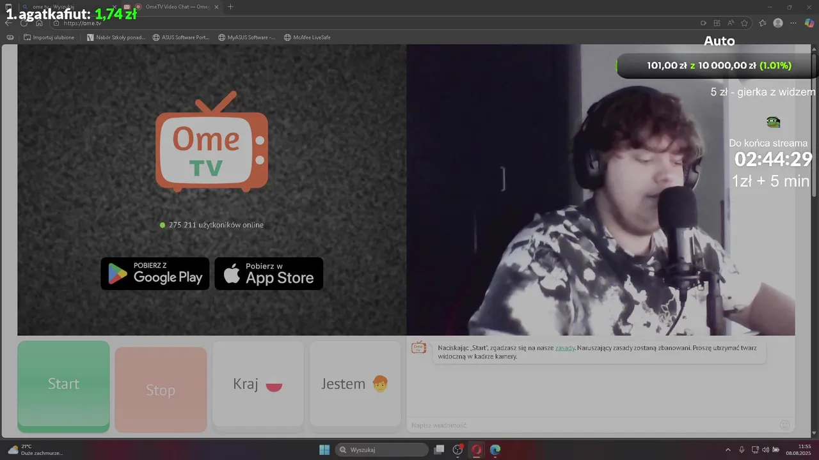Open the 'MyASUS Software' bookmark

(x=247, y=37)
